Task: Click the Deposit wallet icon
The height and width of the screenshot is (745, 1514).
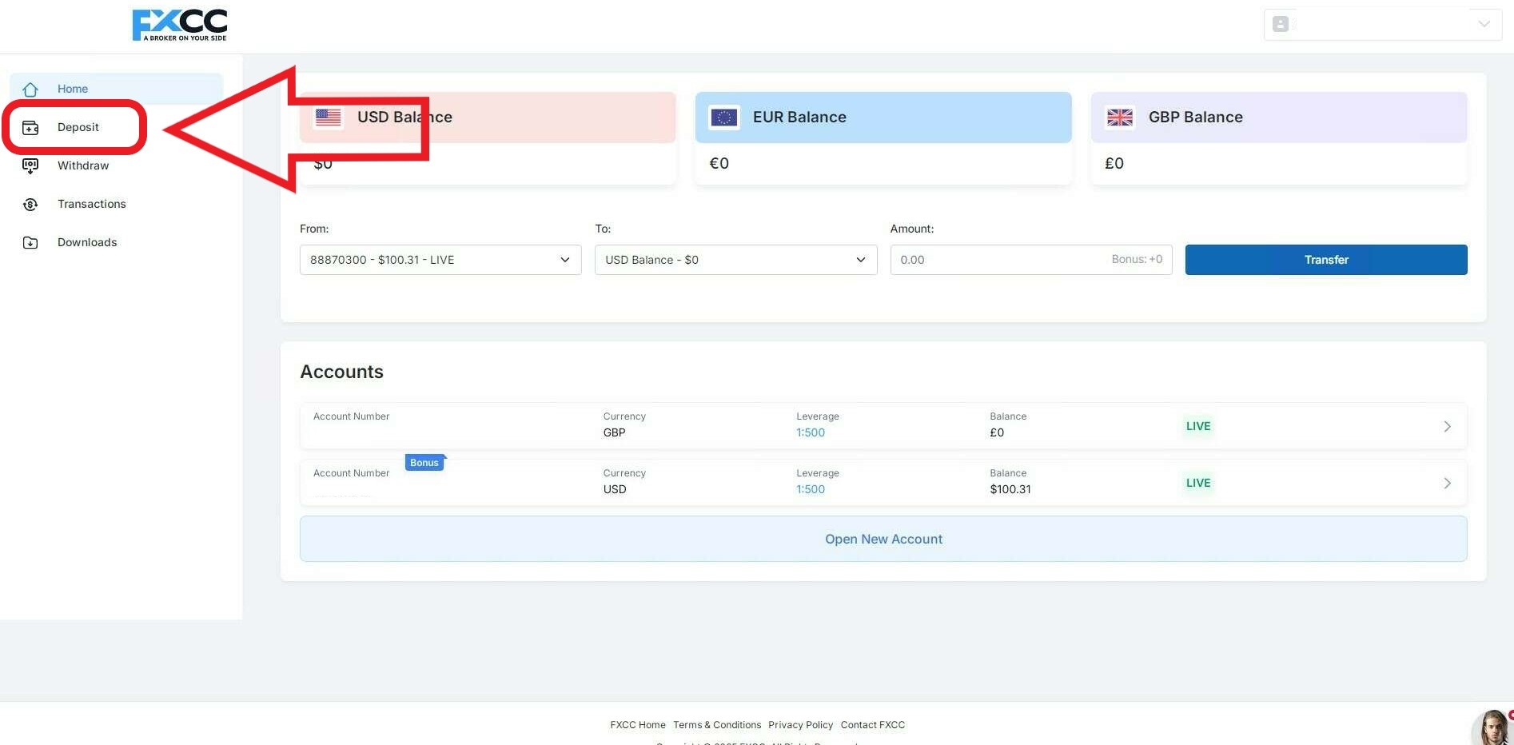Action: pyautogui.click(x=30, y=128)
